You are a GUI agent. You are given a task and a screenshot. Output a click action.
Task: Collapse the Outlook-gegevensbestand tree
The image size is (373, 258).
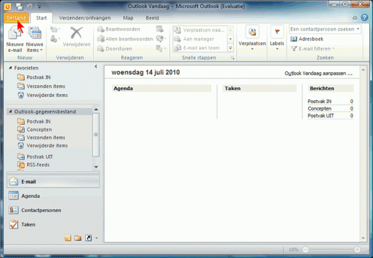point(10,111)
